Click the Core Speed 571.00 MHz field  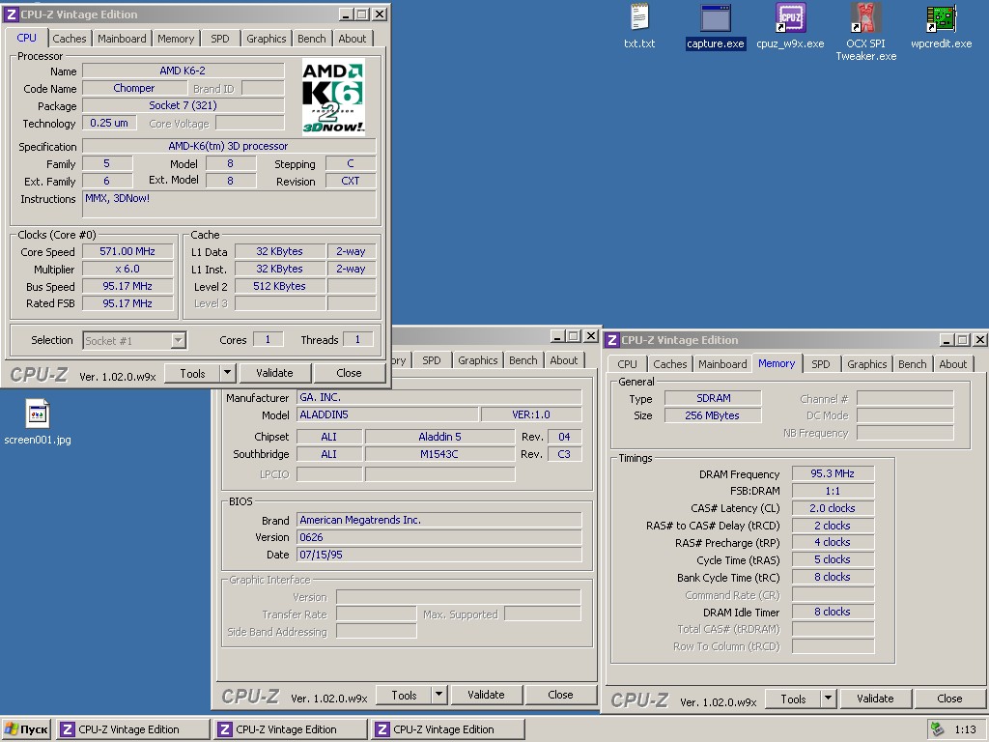[127, 251]
